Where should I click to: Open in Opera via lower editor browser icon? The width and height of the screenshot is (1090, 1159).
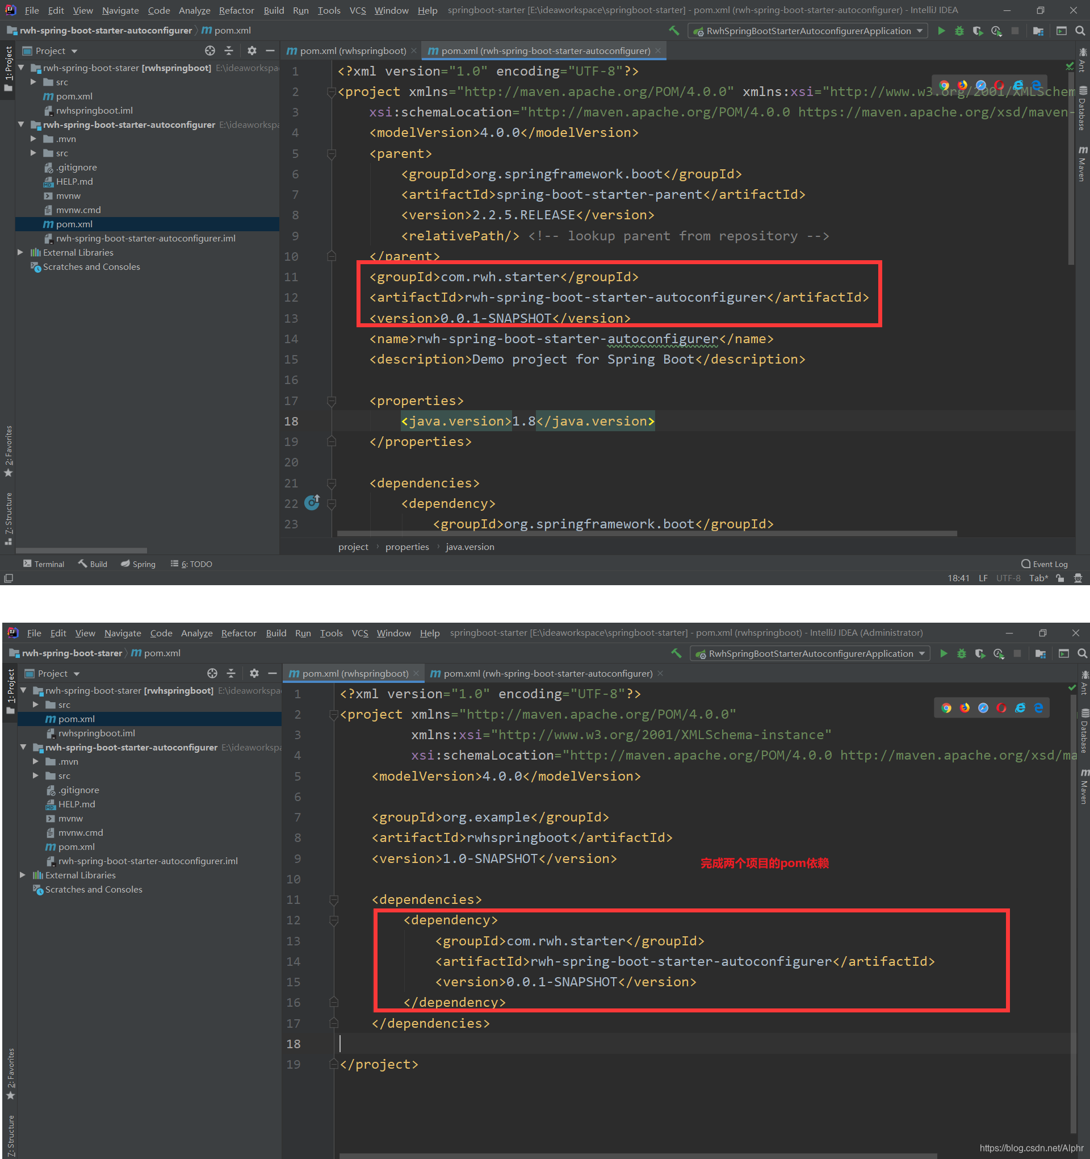[x=1001, y=708]
